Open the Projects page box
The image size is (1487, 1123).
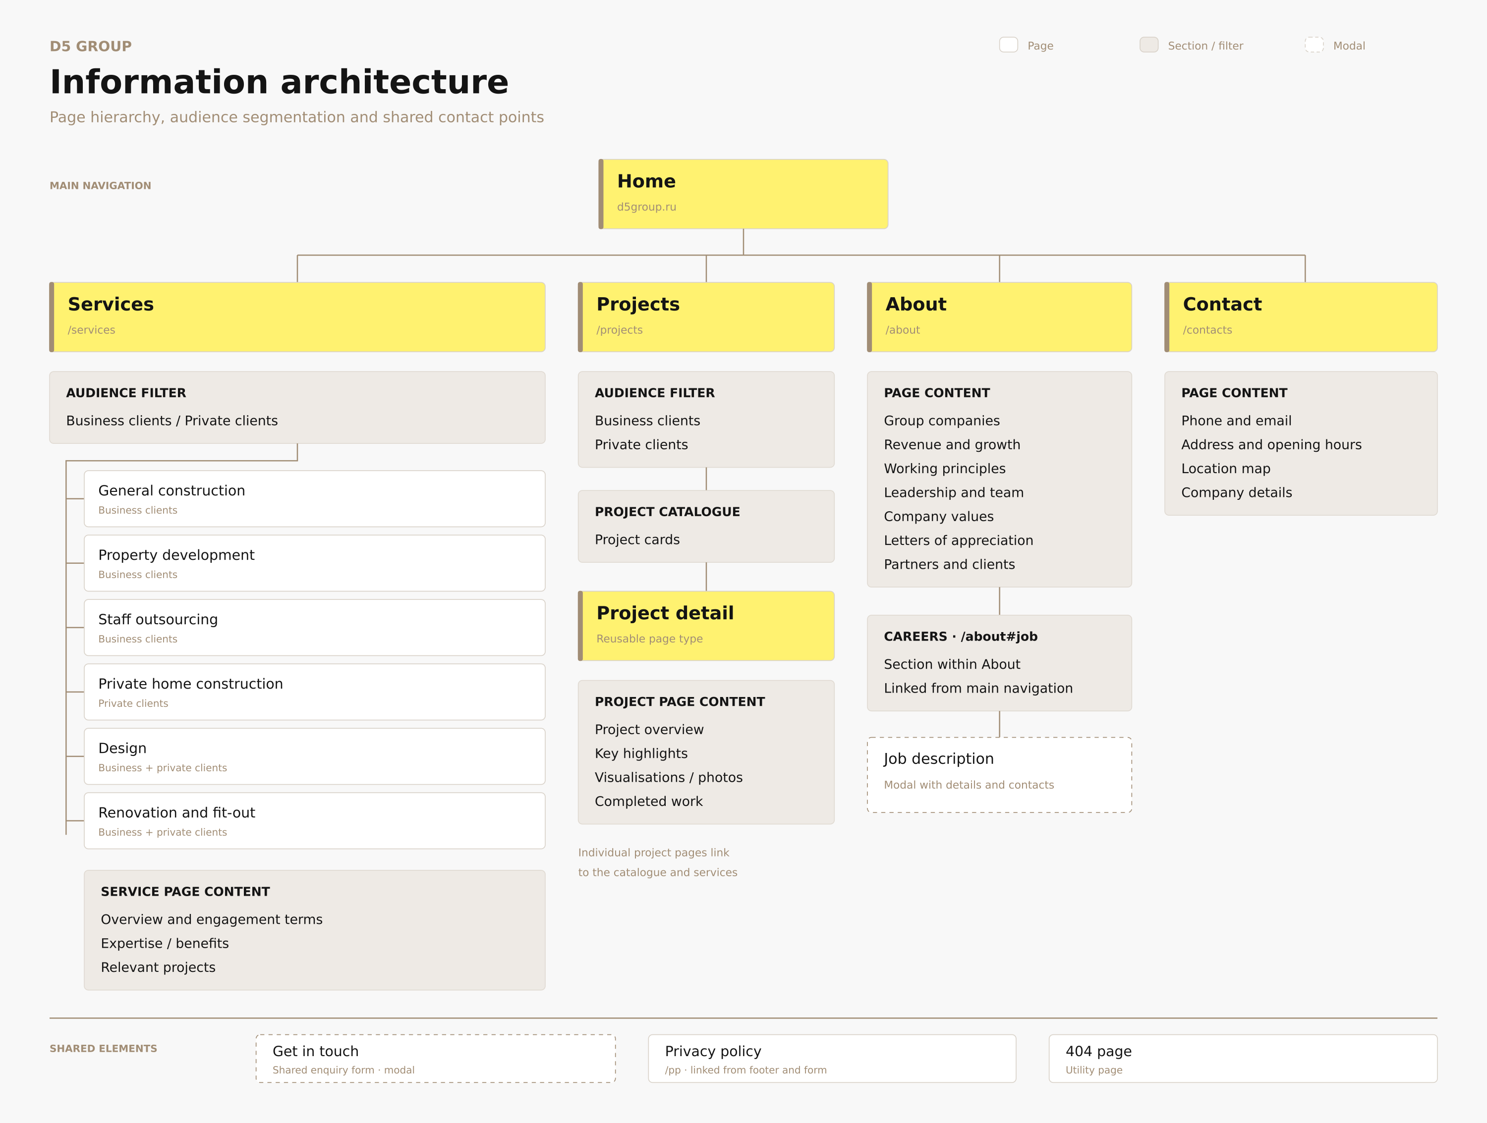pyautogui.click(x=706, y=317)
